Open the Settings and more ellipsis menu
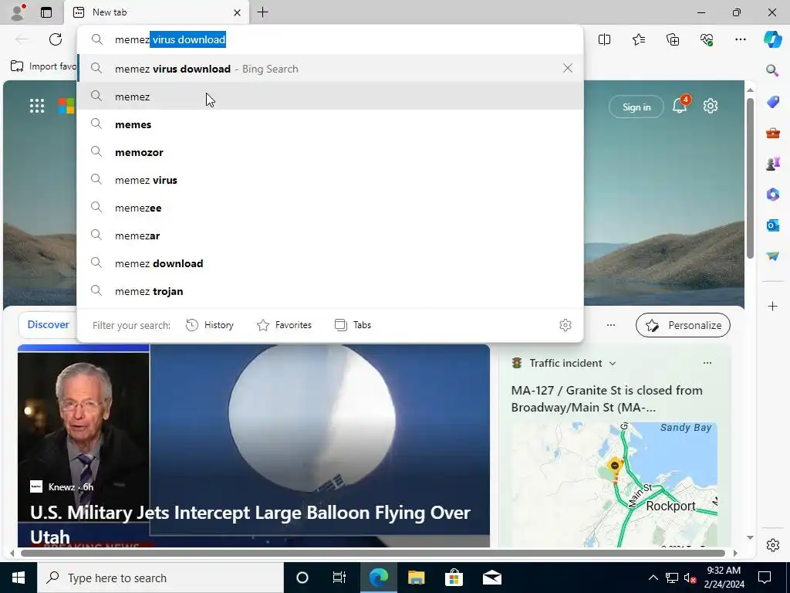 click(740, 39)
